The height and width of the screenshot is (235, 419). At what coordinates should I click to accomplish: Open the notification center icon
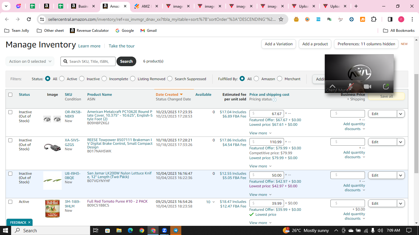coord(409,230)
